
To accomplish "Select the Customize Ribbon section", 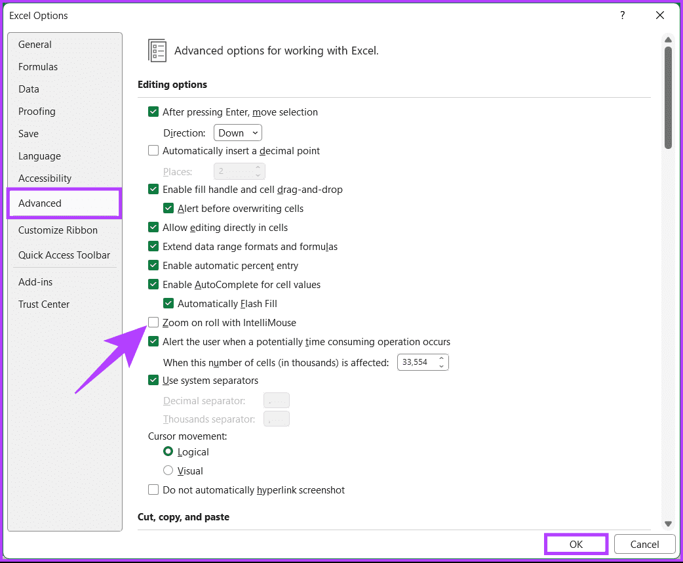I will (58, 230).
